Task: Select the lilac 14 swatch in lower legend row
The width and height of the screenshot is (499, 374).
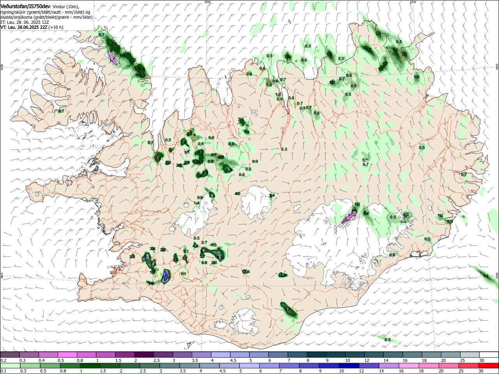Action: 389,366
